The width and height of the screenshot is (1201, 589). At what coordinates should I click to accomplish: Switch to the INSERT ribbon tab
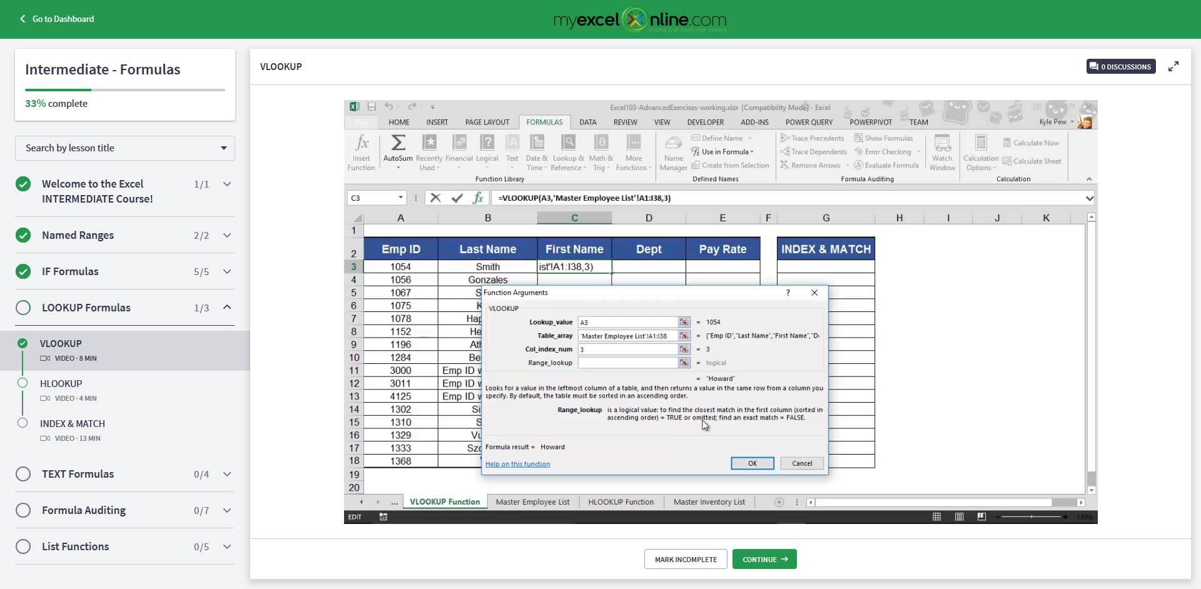click(x=437, y=122)
